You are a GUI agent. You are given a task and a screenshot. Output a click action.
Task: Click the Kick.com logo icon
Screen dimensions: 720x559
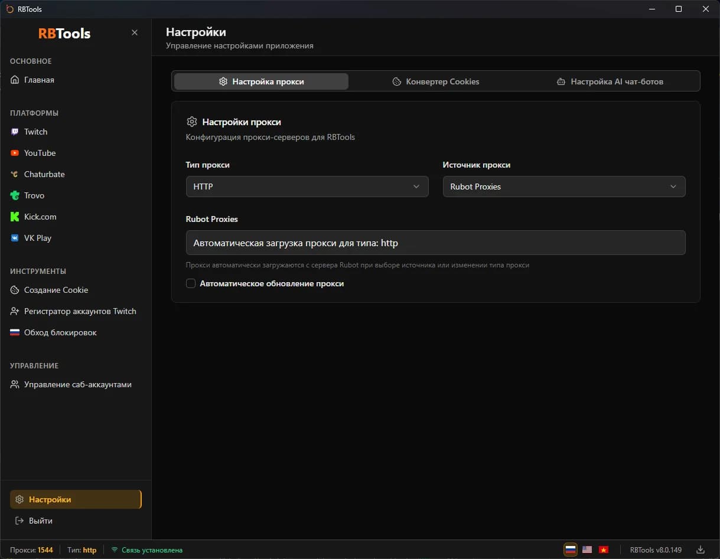coord(15,217)
